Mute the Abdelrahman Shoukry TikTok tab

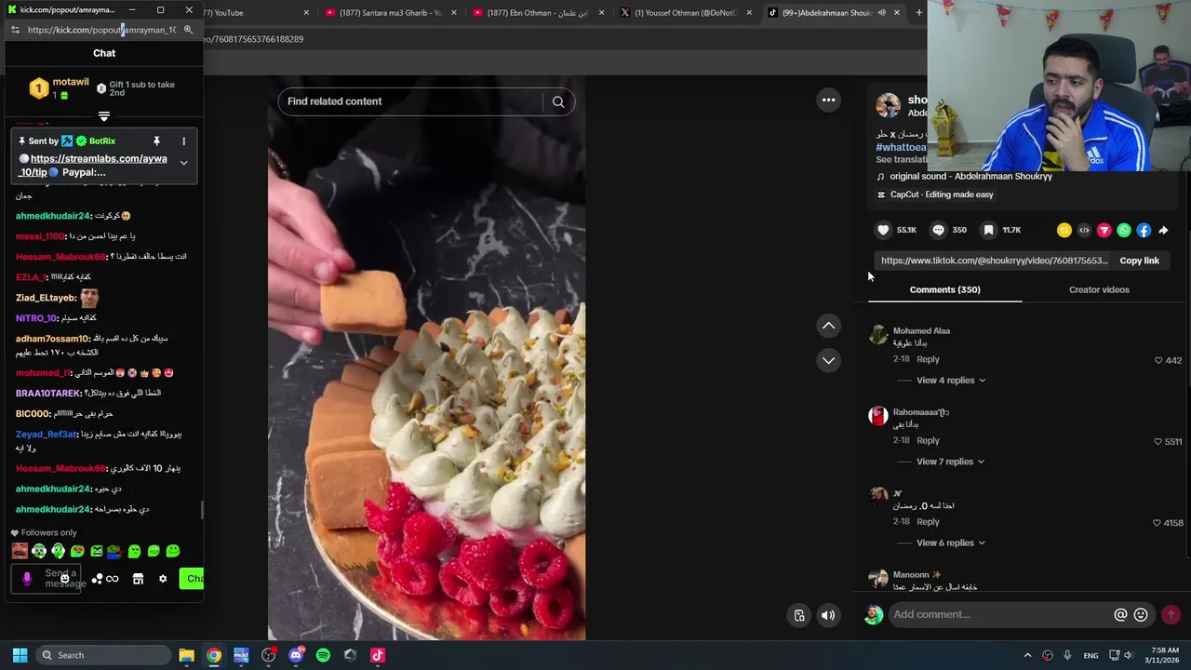click(x=881, y=13)
